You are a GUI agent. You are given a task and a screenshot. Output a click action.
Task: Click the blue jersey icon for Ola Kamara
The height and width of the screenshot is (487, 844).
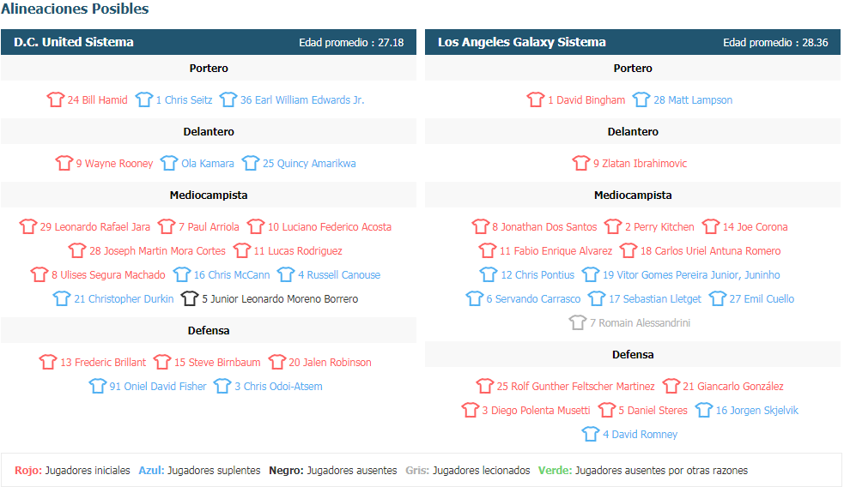click(x=169, y=163)
